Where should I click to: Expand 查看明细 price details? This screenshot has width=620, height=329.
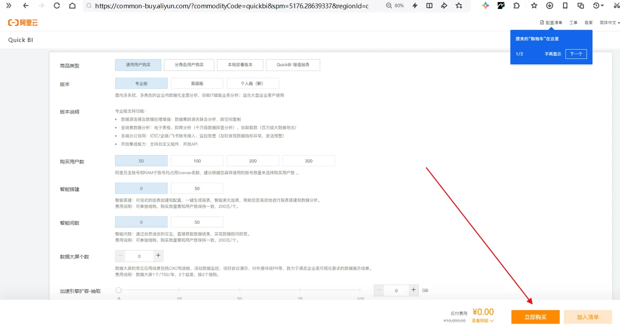(x=483, y=321)
